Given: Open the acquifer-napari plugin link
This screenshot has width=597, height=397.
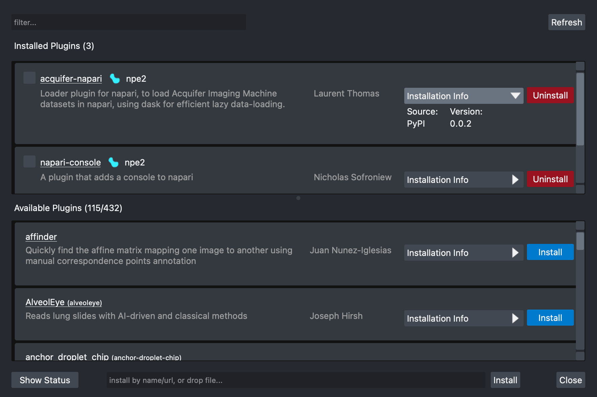Looking at the screenshot, I should (x=71, y=78).
